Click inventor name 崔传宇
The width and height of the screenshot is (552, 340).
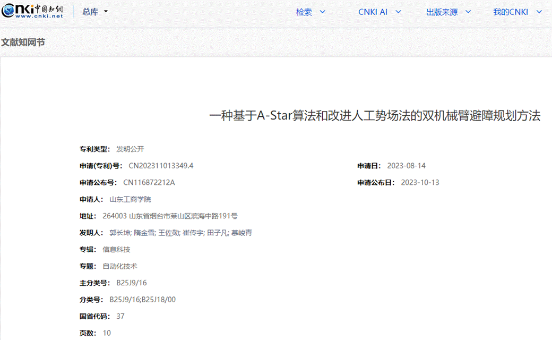[x=193, y=233]
